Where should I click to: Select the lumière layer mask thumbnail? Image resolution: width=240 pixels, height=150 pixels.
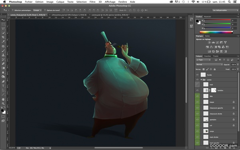coord(214,90)
